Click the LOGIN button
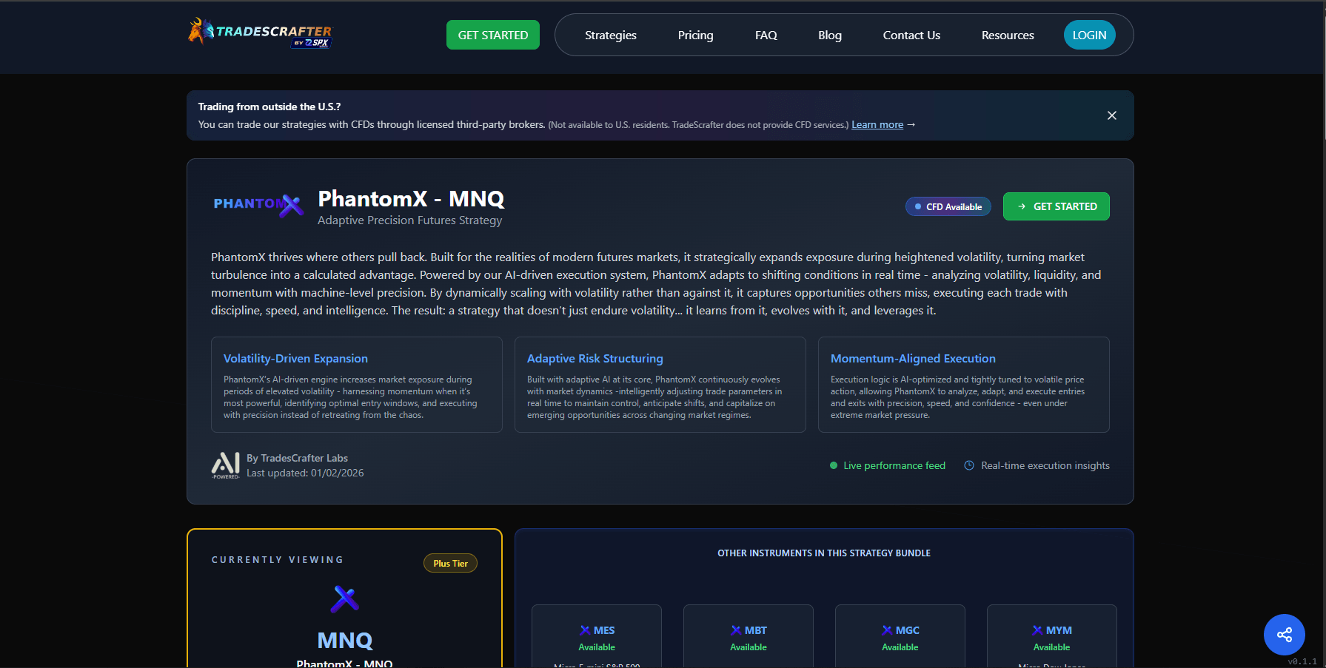 point(1090,35)
